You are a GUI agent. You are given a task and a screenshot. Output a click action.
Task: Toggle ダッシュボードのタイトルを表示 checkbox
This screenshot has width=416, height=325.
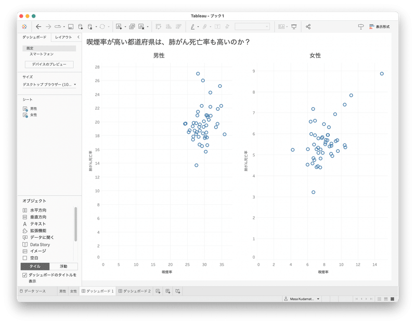[24, 275]
